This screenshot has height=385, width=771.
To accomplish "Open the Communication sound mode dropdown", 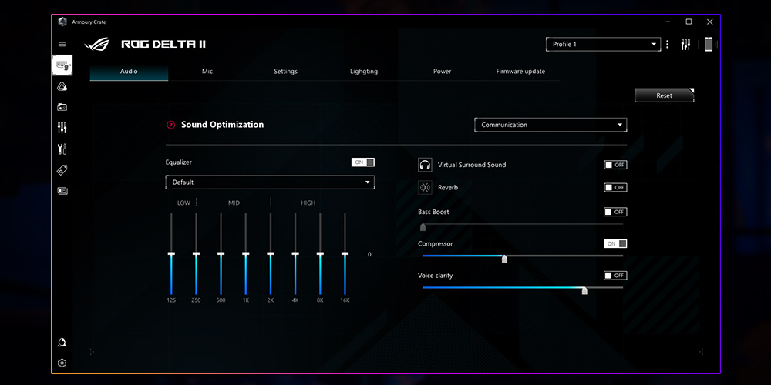I will click(x=550, y=125).
